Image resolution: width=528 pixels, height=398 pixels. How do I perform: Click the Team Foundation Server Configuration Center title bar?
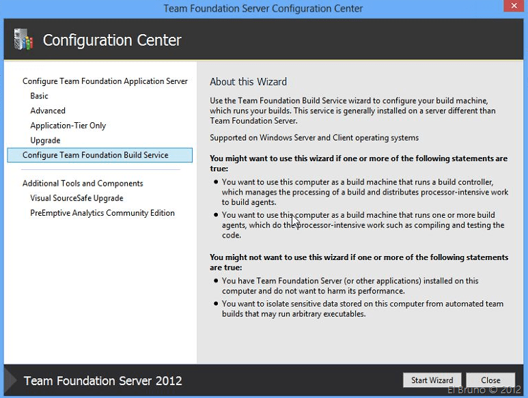click(x=263, y=9)
